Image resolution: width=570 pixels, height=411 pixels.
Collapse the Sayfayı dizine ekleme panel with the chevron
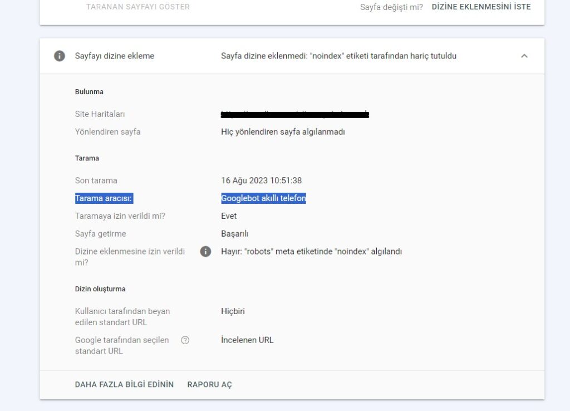tap(524, 56)
